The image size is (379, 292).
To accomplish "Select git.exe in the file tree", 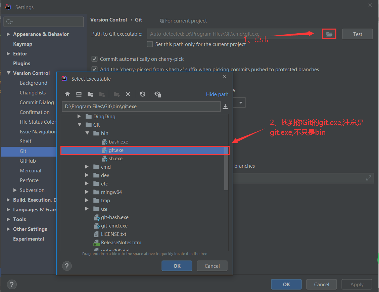I will tap(145, 150).
